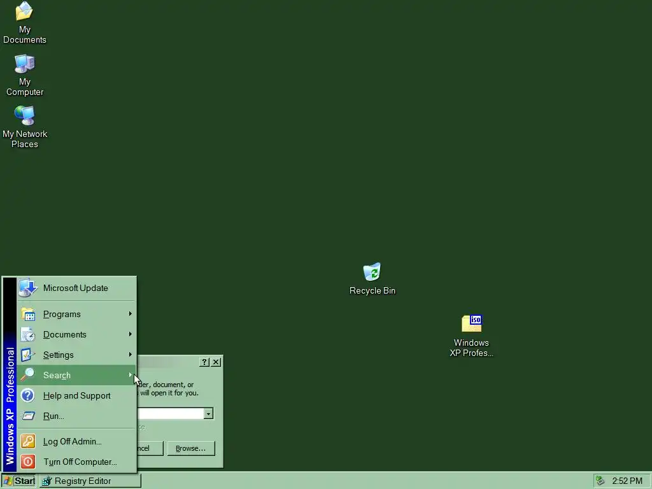Click the Search magnifier icon
This screenshot has width=652, height=489.
coord(28,375)
